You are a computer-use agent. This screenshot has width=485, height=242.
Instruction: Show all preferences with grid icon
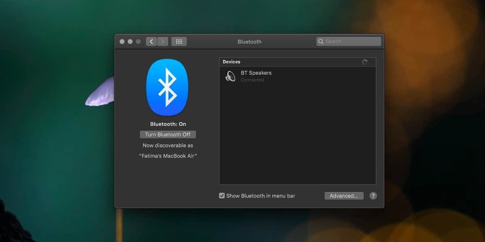click(x=179, y=42)
